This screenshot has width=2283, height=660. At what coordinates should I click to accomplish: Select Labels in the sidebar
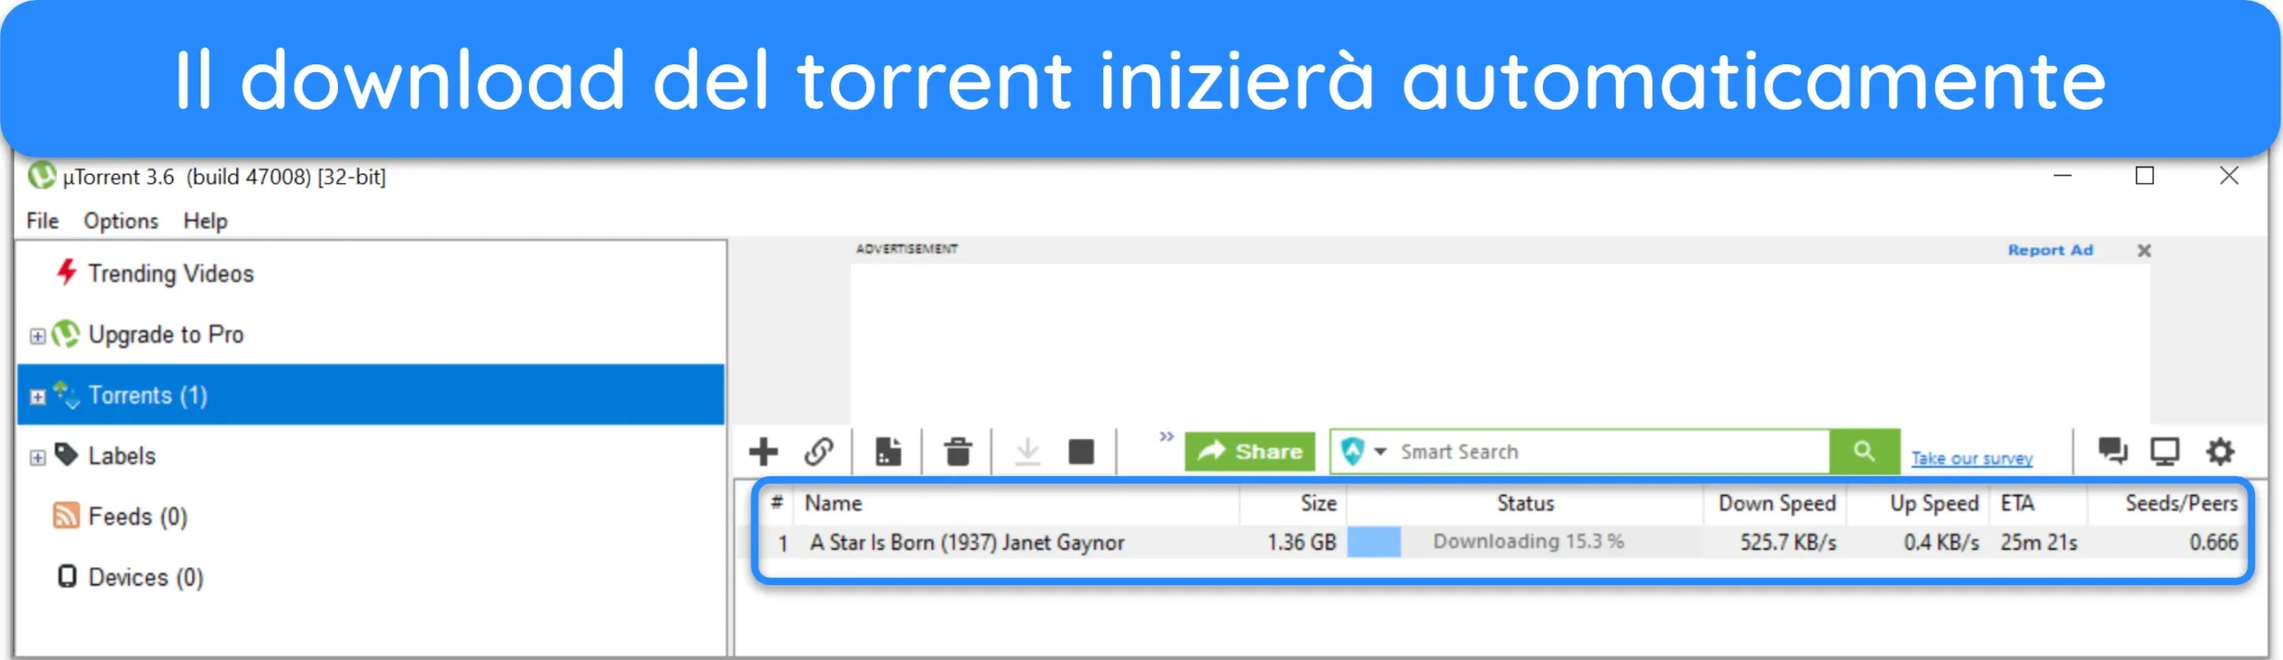(122, 456)
